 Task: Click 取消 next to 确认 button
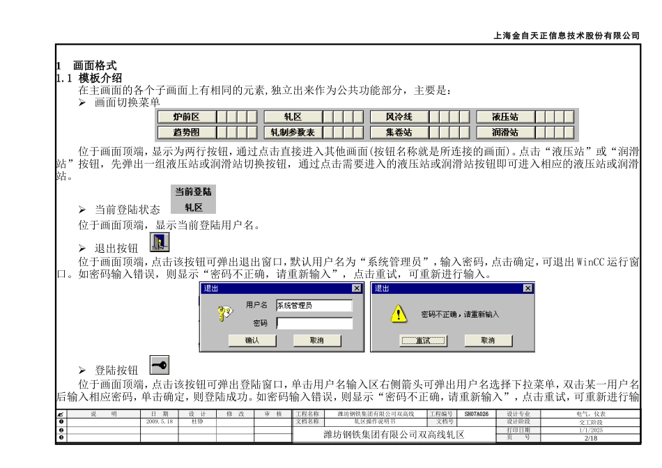tap(317, 341)
